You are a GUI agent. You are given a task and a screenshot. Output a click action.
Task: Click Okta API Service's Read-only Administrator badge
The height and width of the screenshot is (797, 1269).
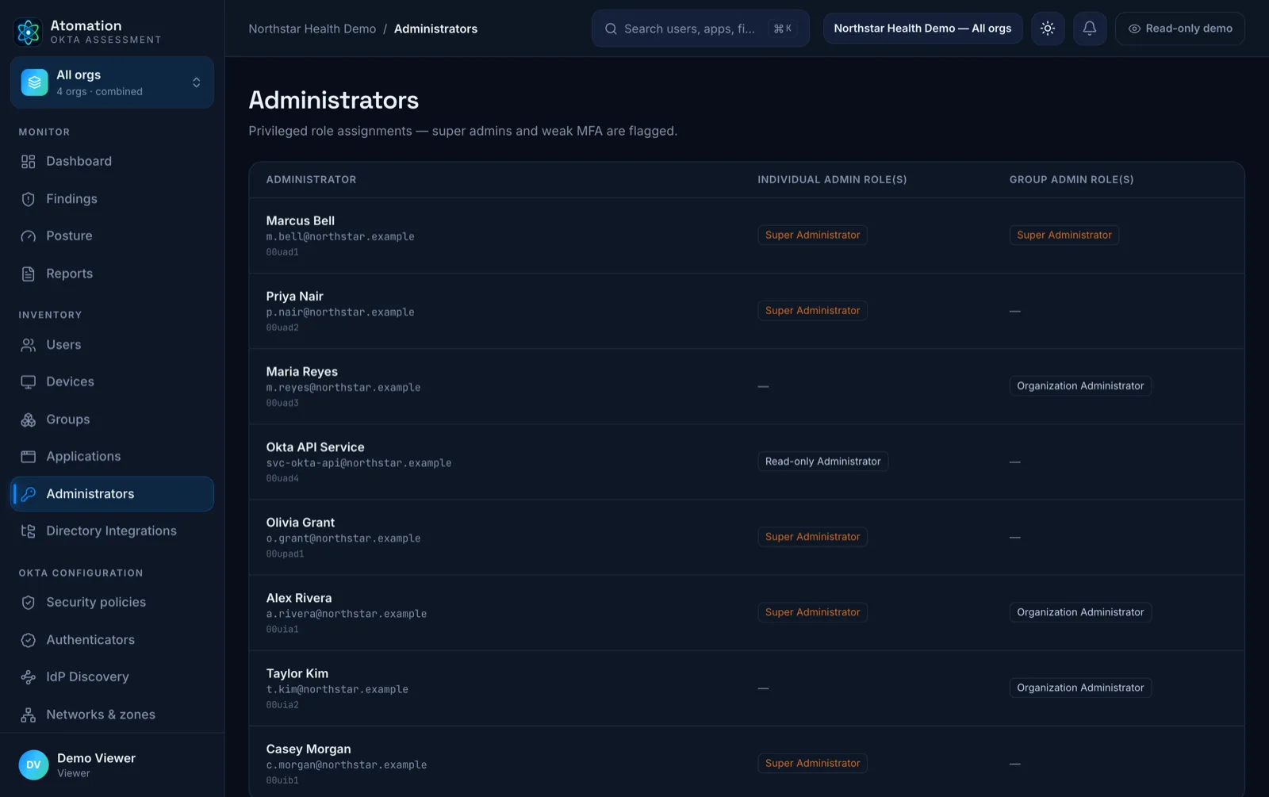[x=822, y=462]
